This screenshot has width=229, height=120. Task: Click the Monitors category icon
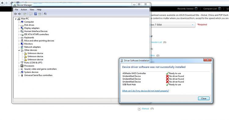pos(22,44)
